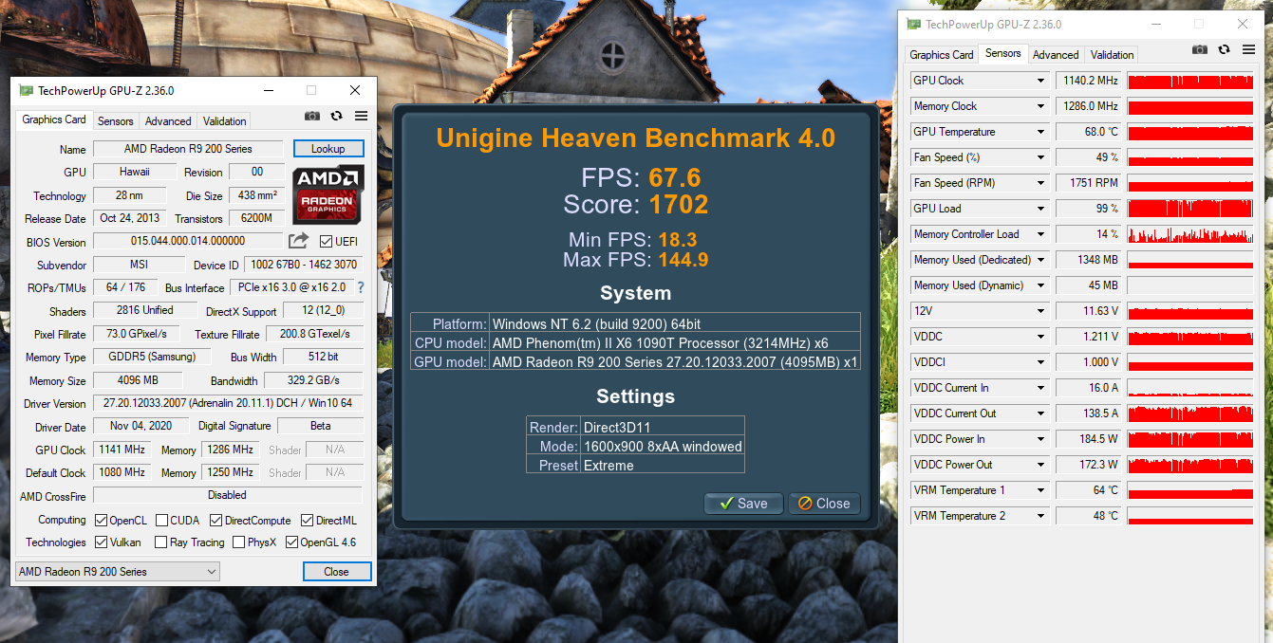Toggle the Vulkan checkbox

(102, 542)
